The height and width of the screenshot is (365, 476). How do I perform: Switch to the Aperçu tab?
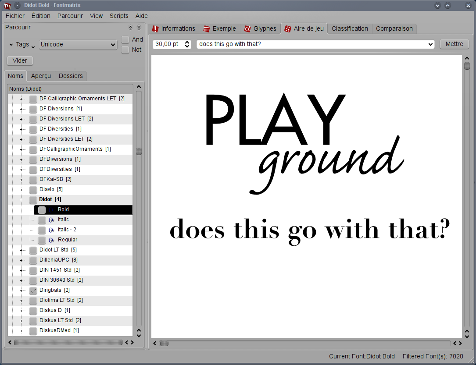(x=41, y=76)
